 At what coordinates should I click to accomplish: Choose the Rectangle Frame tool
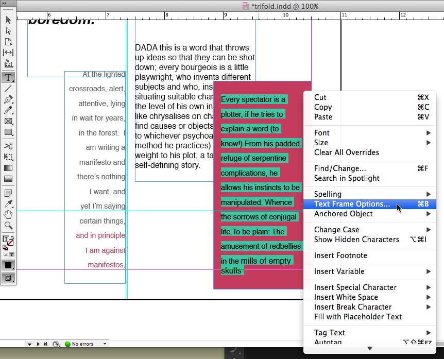(8, 121)
